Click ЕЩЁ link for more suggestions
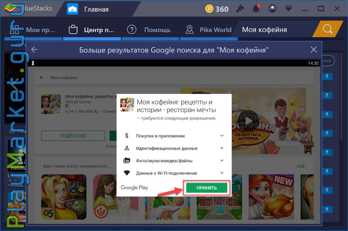This screenshot has height=231, width=348. (301, 166)
